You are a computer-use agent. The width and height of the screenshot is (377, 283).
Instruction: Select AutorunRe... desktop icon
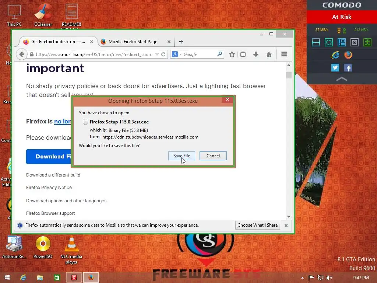pyautogui.click(x=14, y=247)
